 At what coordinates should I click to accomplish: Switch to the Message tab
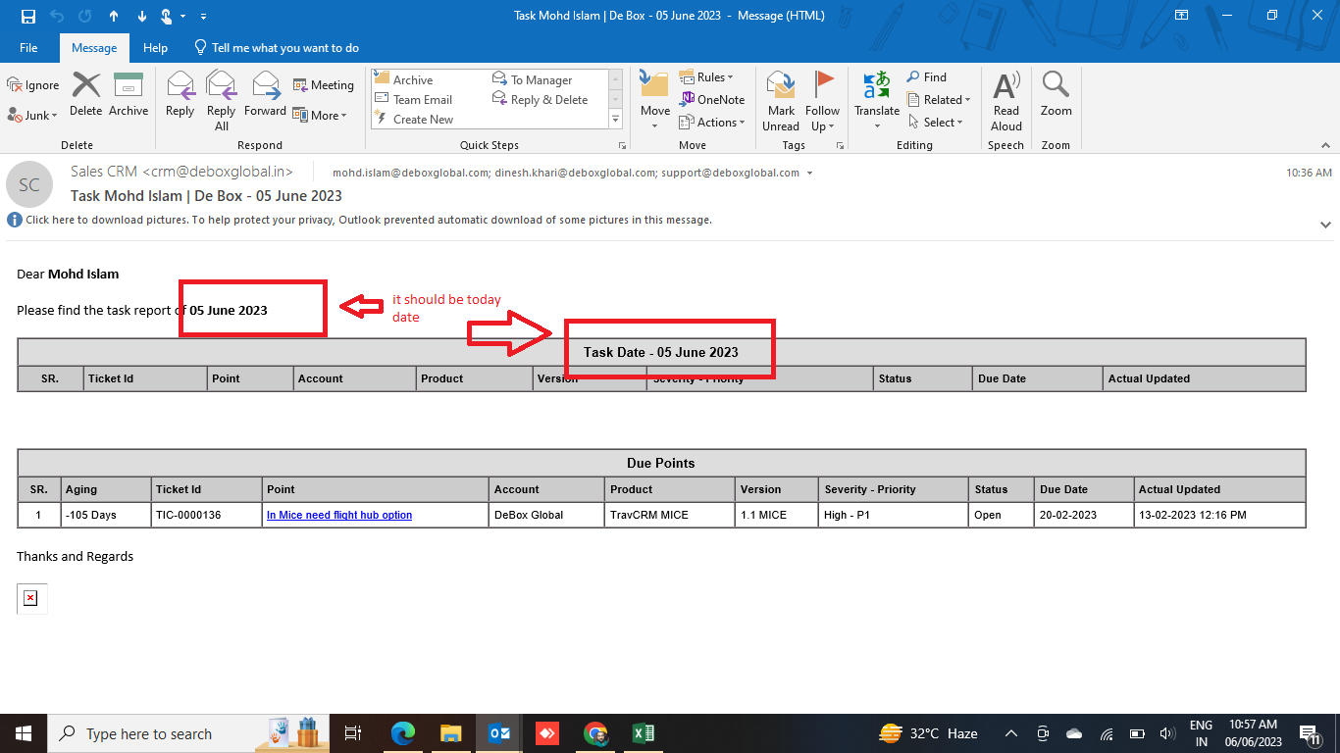click(94, 47)
